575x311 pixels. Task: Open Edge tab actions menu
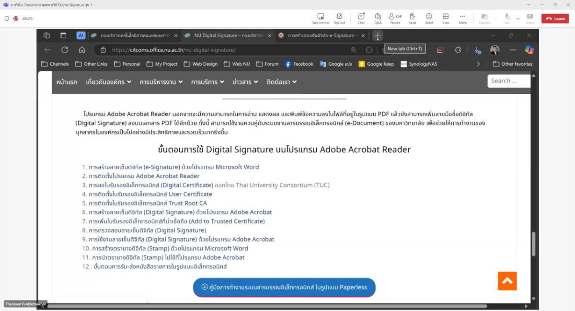coord(63,35)
